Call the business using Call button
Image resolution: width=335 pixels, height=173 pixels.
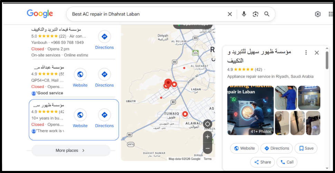tap(287, 162)
